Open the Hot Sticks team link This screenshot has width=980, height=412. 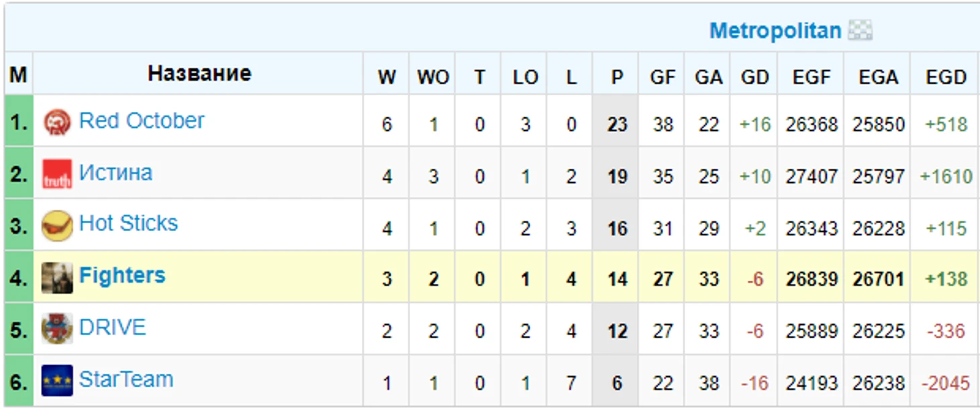(128, 223)
